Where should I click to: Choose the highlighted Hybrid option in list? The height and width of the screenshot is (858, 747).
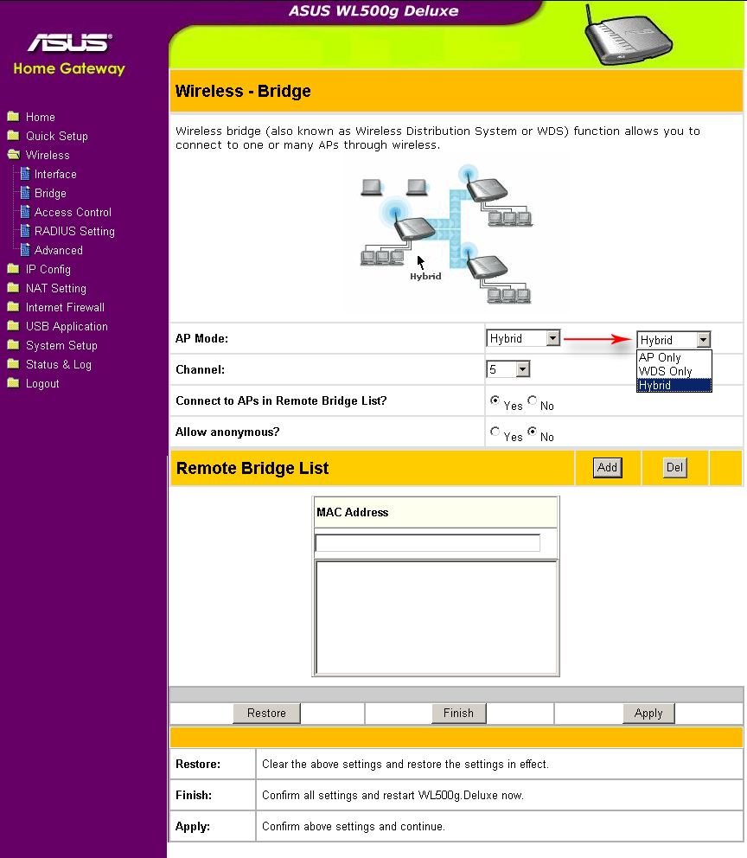(674, 385)
